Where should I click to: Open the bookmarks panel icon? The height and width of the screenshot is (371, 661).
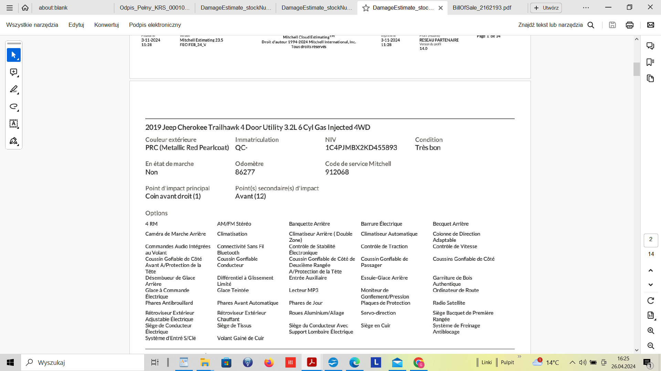650,62
